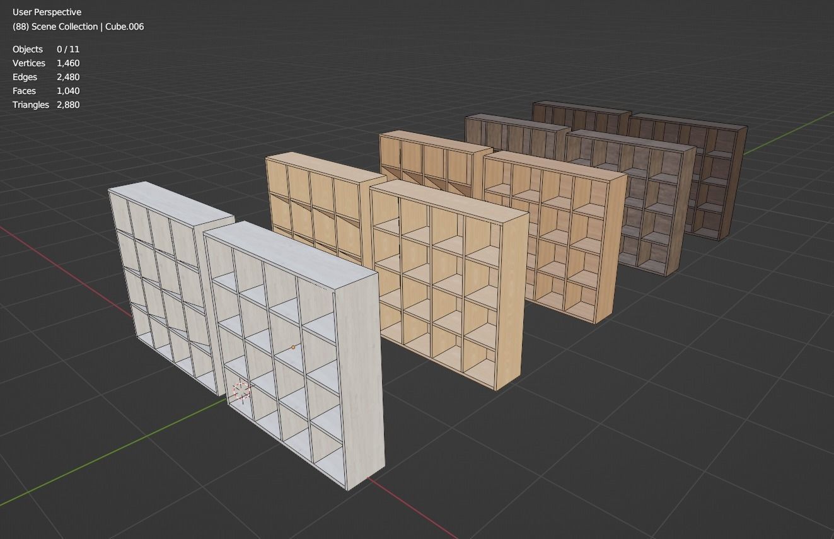Click the 'User Perspective' view label

47,12
